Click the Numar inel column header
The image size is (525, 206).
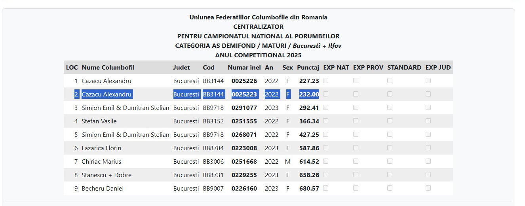244,68
